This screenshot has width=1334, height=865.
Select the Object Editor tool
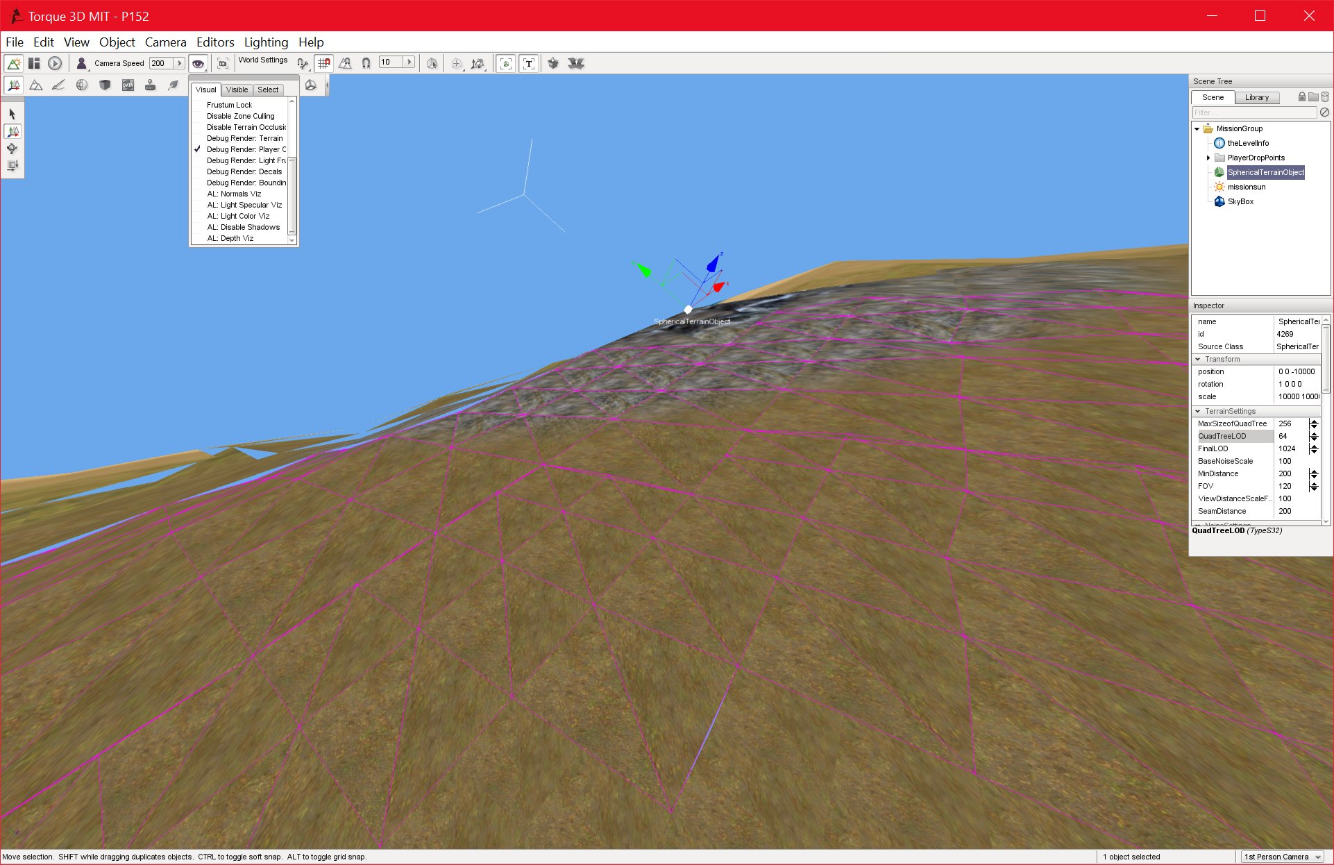point(13,85)
